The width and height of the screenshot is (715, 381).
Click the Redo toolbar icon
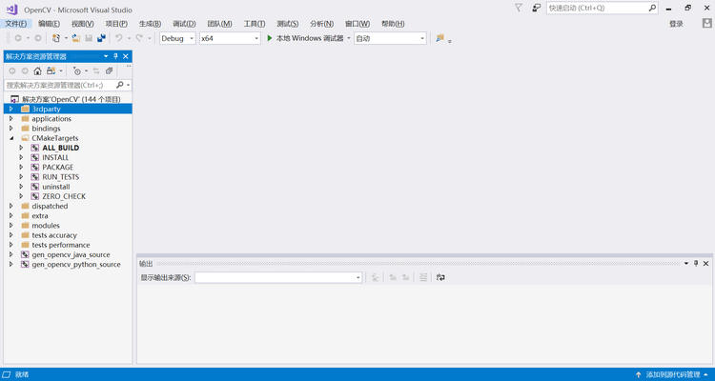point(139,38)
